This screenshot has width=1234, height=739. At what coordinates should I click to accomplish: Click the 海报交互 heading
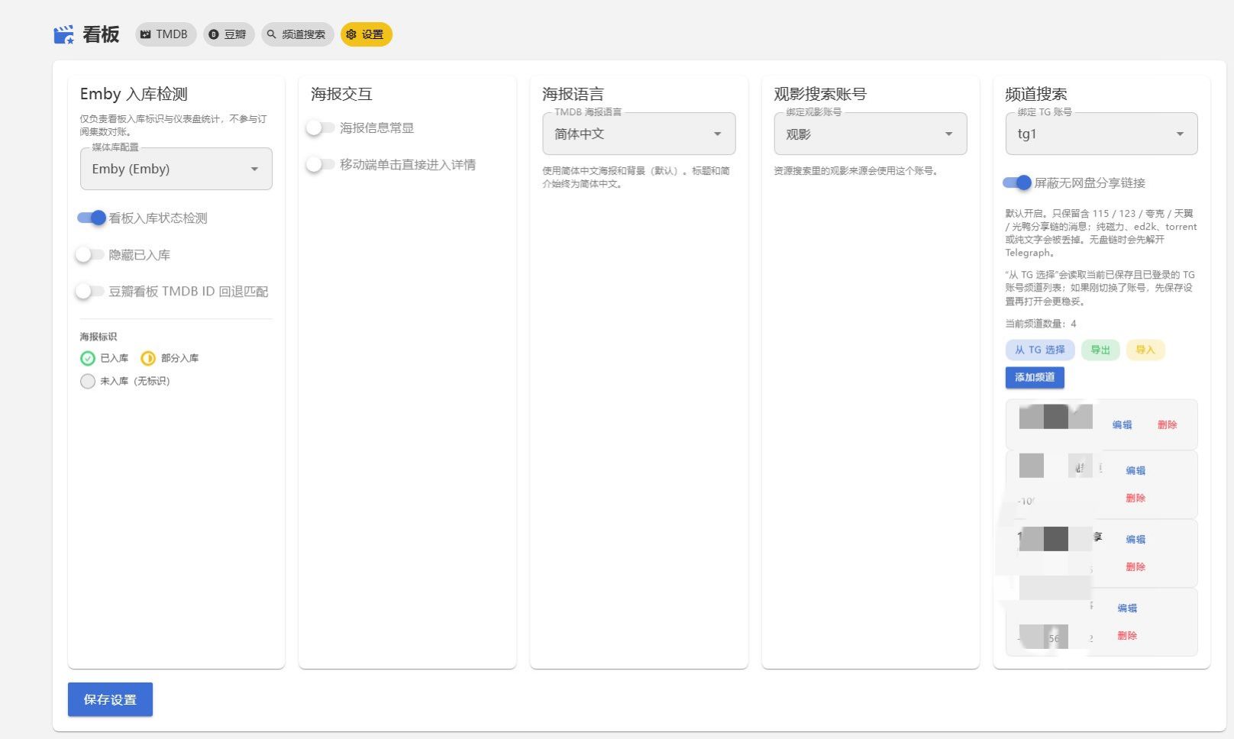tap(341, 94)
